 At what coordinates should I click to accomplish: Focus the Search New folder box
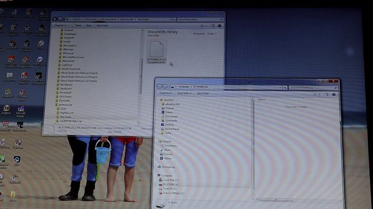coord(200,19)
